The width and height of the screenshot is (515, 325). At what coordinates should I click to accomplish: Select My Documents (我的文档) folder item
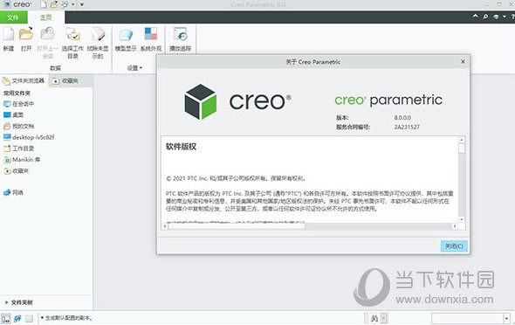(18, 126)
